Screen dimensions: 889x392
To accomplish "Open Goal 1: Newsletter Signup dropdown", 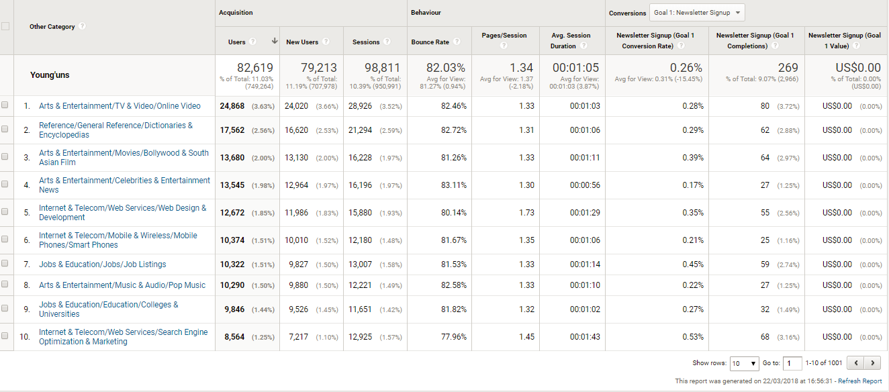I will [697, 13].
